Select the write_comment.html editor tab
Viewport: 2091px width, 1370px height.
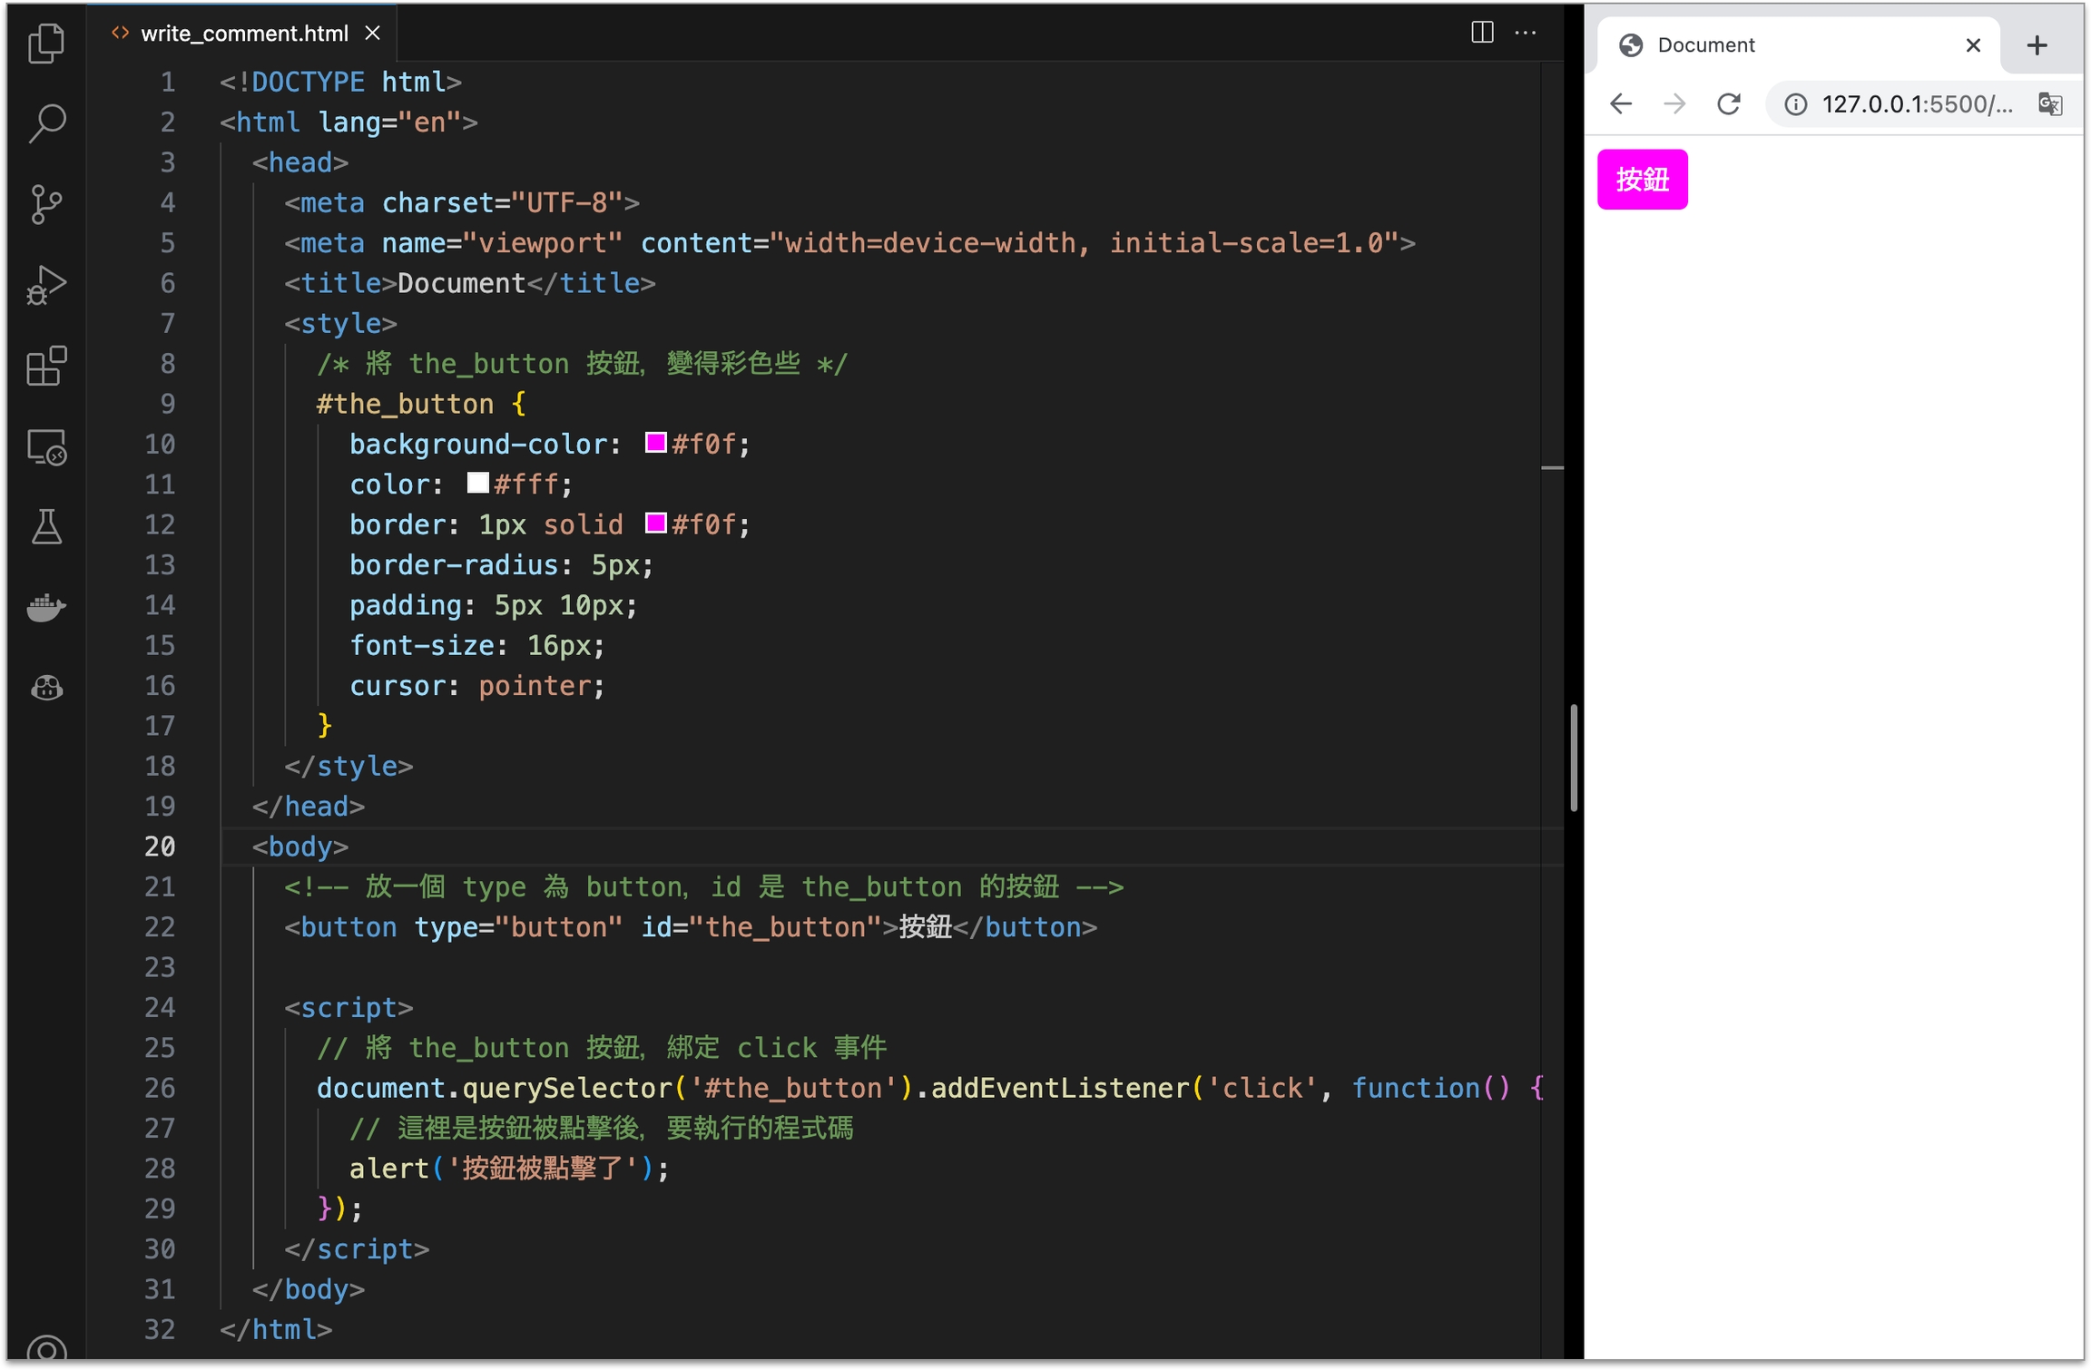click(x=243, y=34)
